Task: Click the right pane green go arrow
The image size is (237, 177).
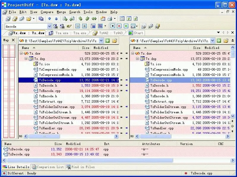Action: tap(219, 41)
